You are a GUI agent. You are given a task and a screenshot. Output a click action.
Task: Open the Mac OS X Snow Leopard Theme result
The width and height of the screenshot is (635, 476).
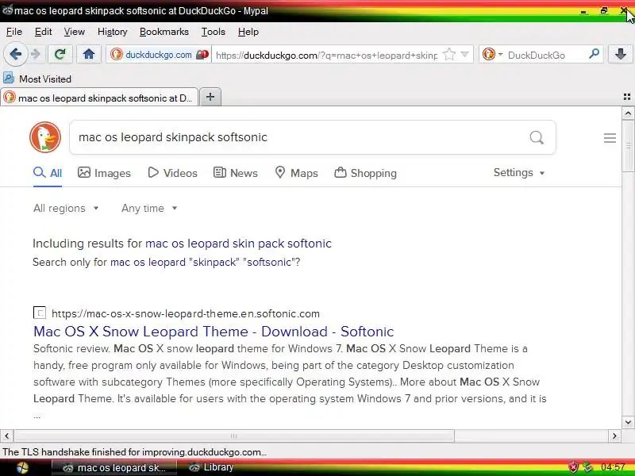[214, 332]
